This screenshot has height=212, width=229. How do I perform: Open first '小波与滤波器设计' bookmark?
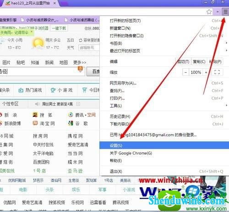40,20
